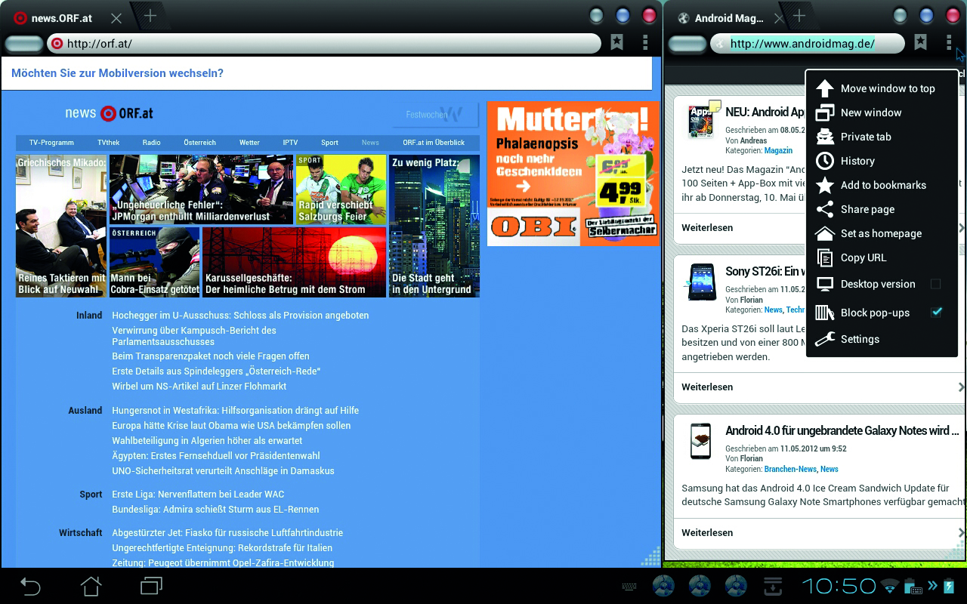The image size is (967, 604).
Task: Click the house icon beside Set as homepage
Action: [x=824, y=233]
